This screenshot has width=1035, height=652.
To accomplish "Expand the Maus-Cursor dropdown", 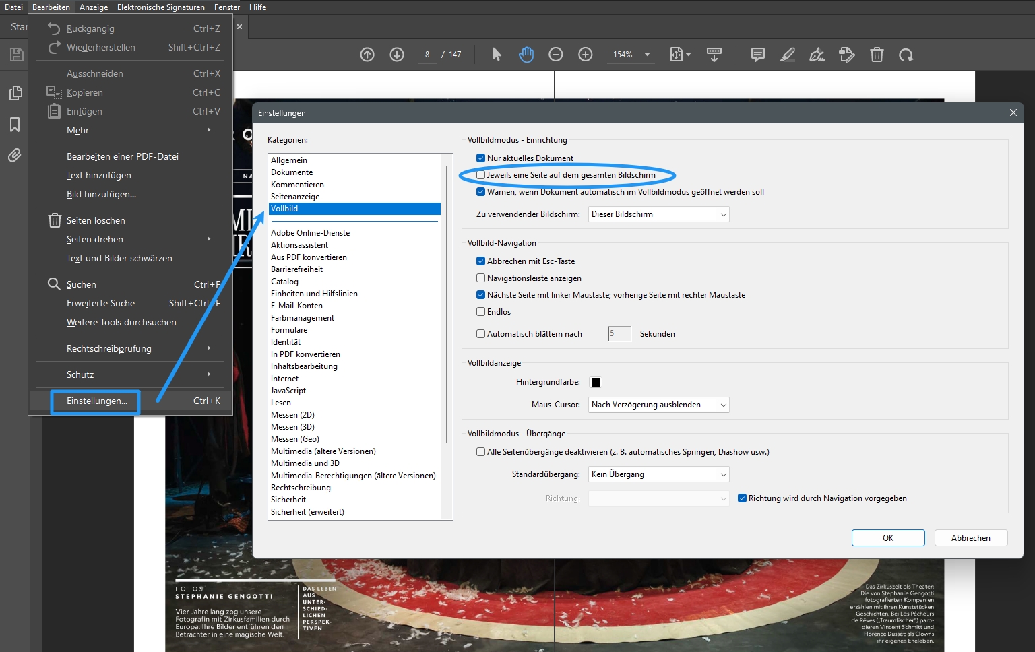I will [x=658, y=405].
